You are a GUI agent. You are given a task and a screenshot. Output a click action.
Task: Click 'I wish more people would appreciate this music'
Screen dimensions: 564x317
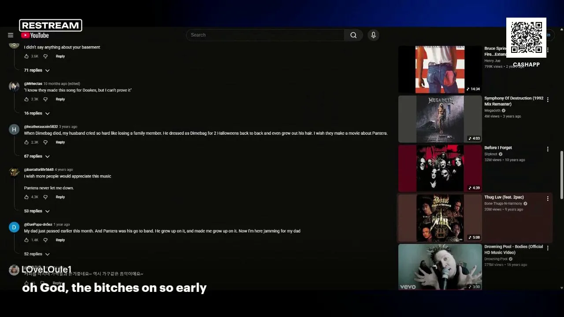point(67,176)
